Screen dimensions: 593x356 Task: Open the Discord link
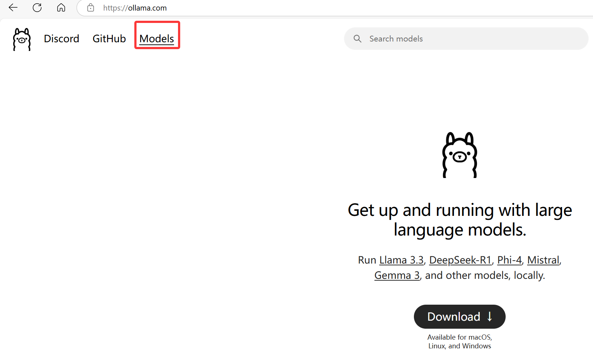click(x=62, y=39)
